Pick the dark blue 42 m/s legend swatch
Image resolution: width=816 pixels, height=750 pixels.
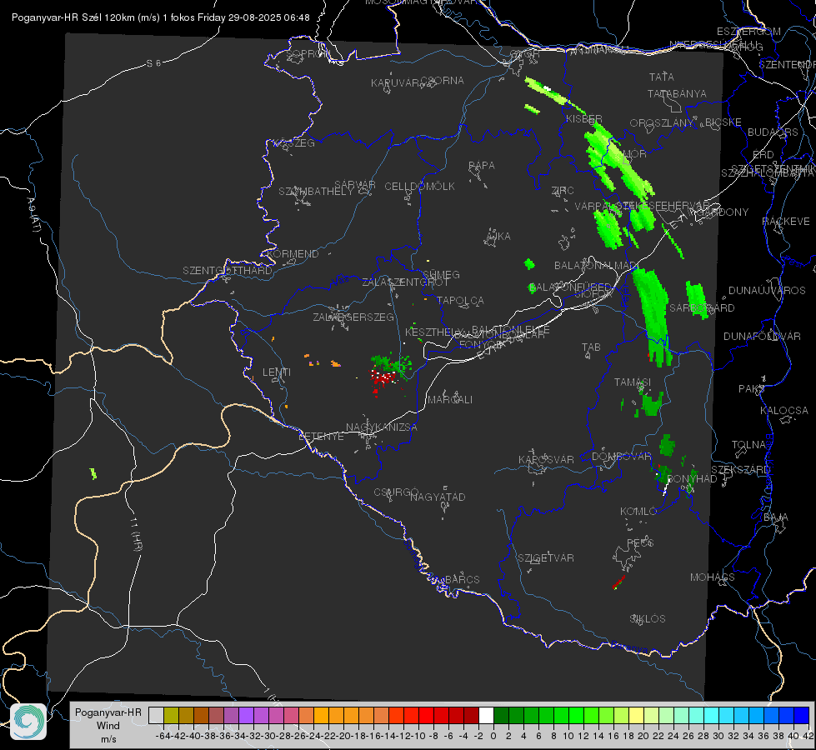tap(802, 715)
